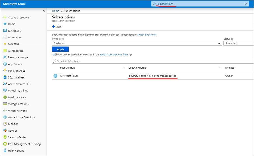Click the FAVORITES star icon

5,44
